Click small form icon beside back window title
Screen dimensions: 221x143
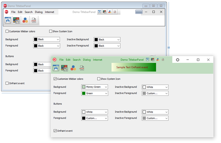tap(99, 12)
